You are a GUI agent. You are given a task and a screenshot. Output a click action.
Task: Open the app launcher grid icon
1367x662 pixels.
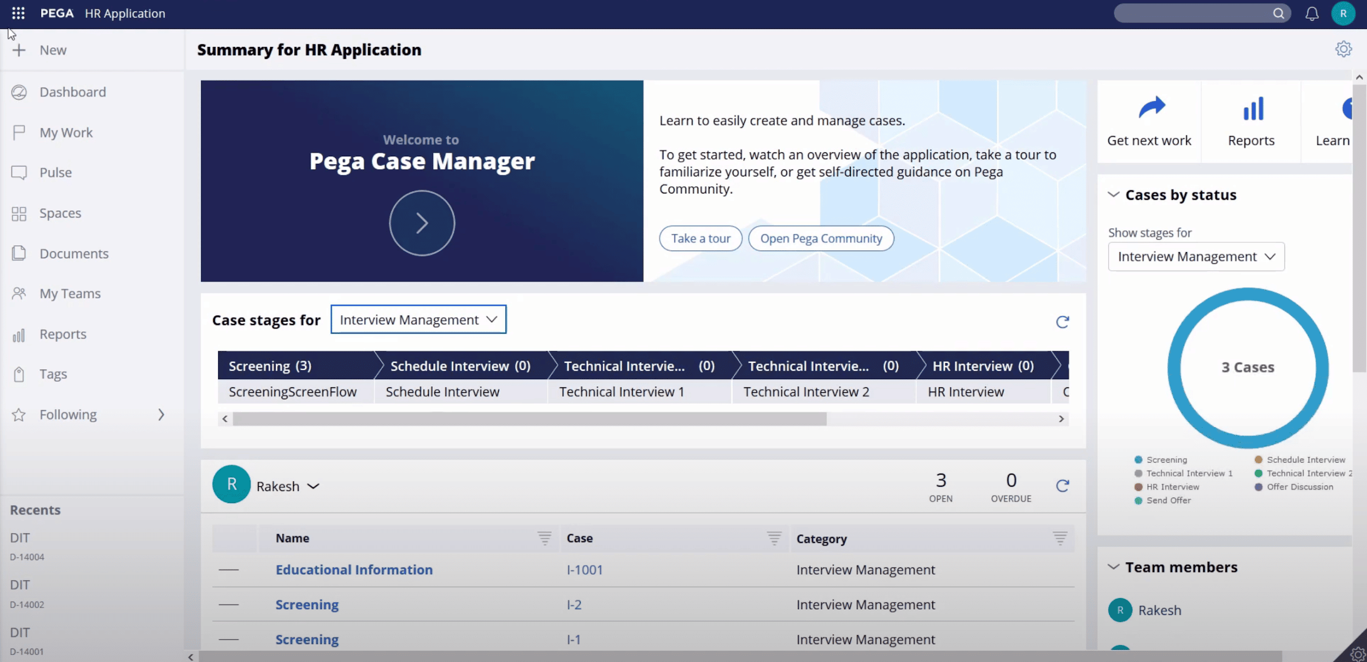(18, 13)
